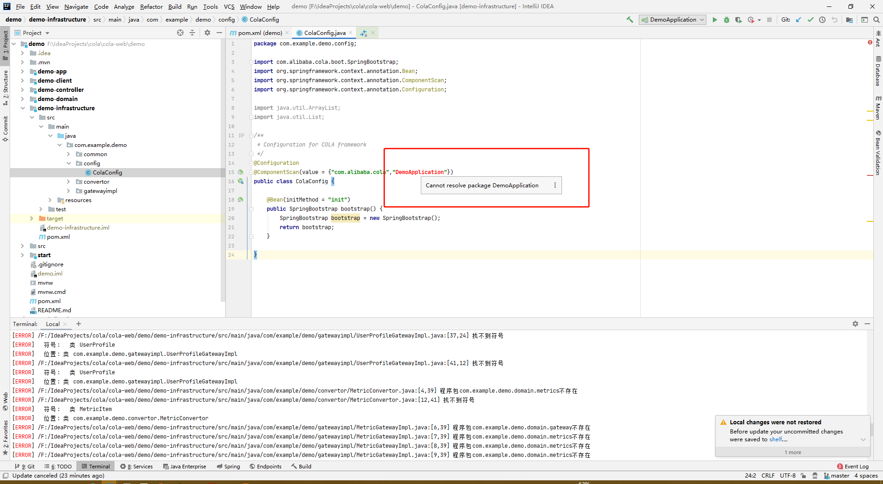Open Database tool window on right

coord(878,71)
